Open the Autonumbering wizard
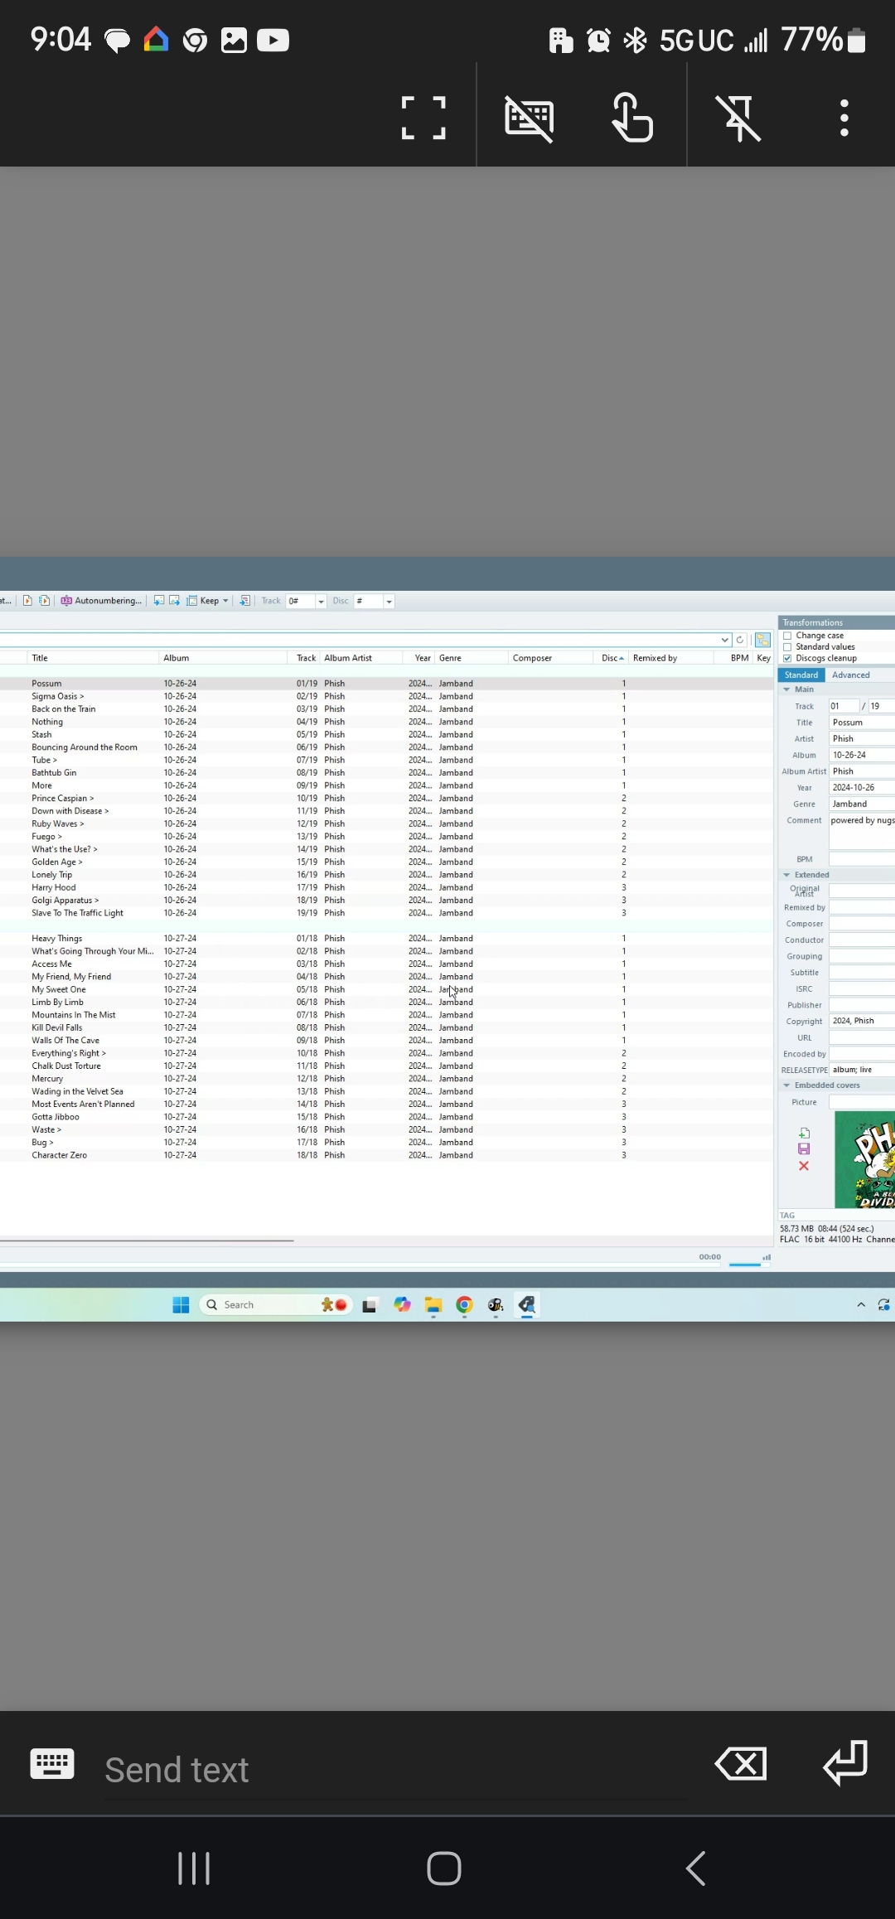 tap(101, 601)
